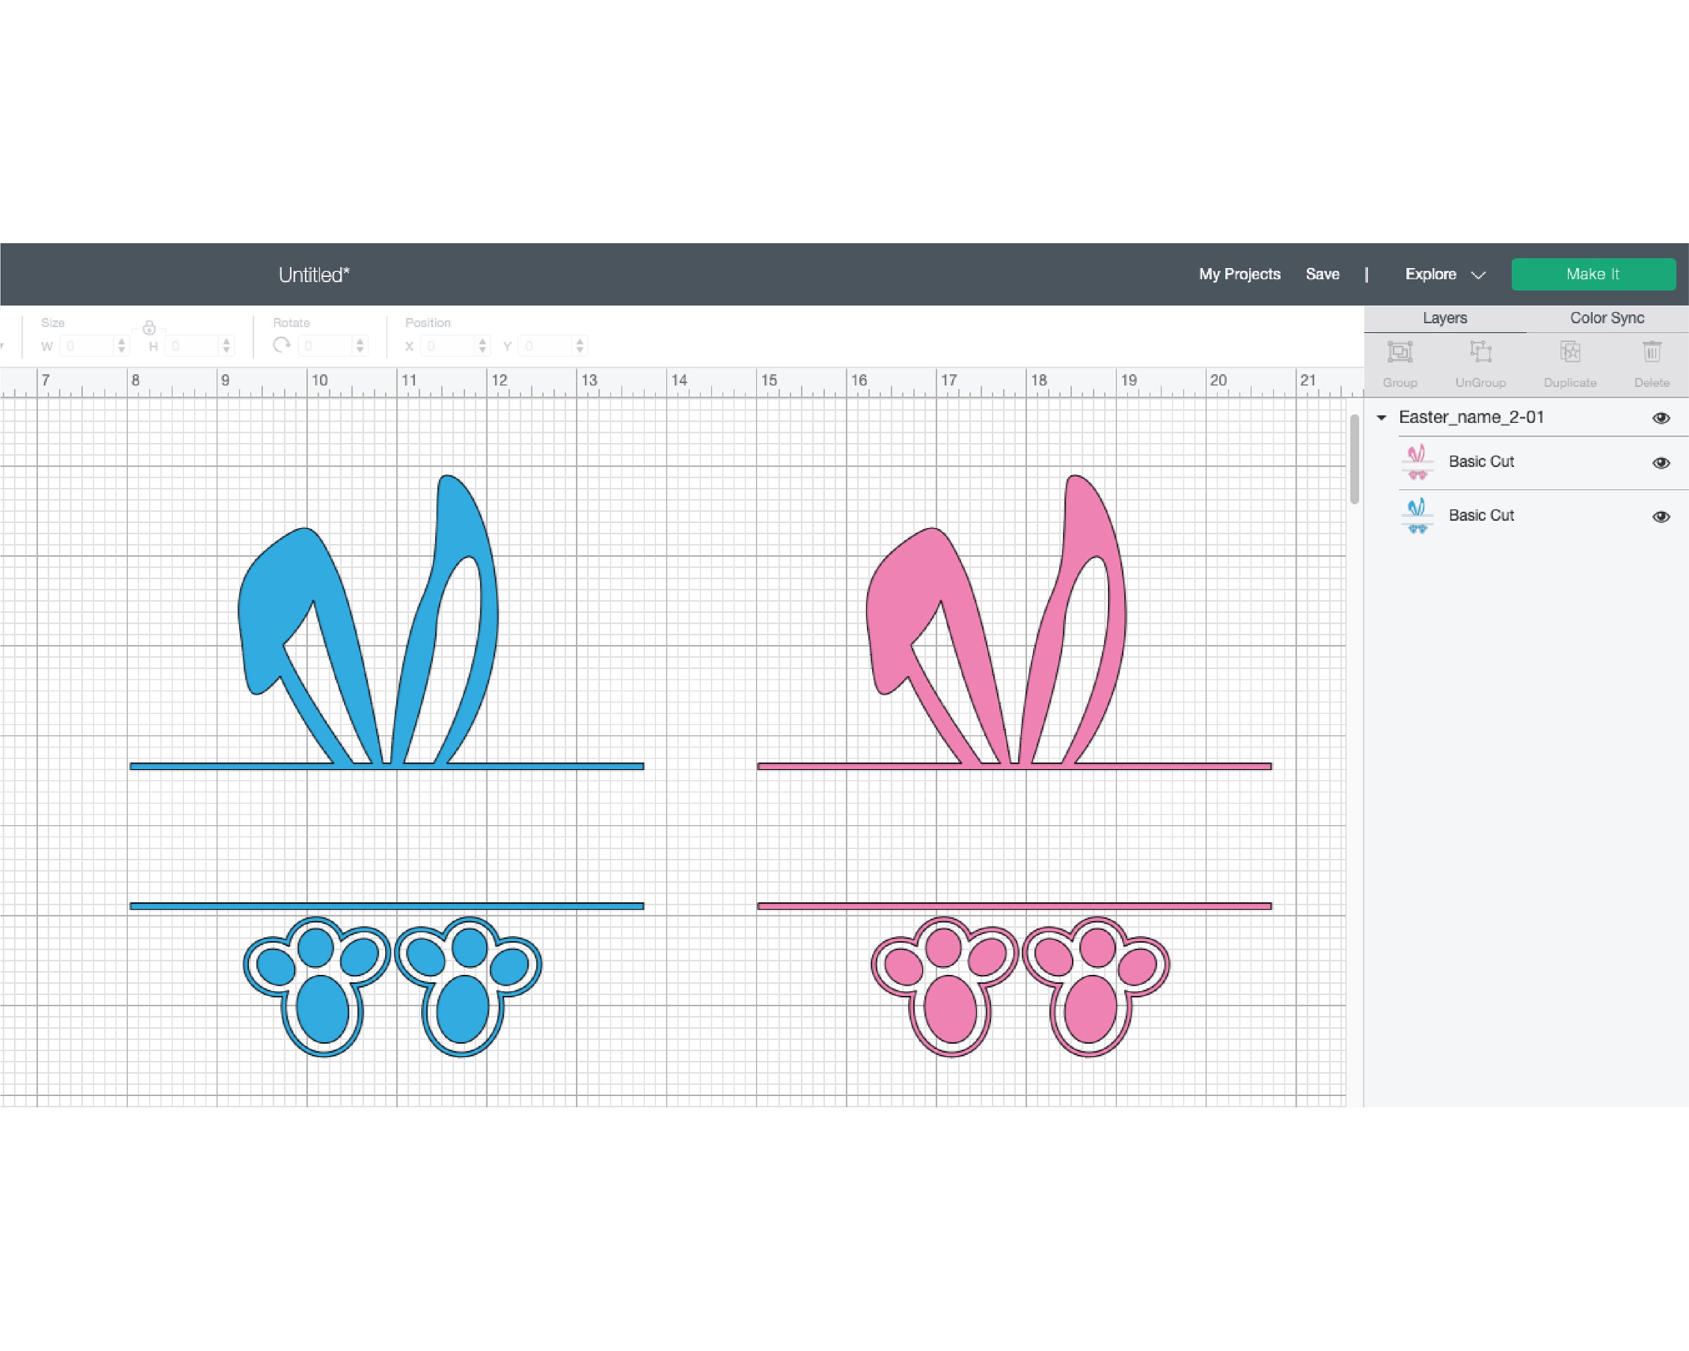Viewport: 1689px width, 1351px height.
Task: Click the X position input field
Action: point(446,345)
